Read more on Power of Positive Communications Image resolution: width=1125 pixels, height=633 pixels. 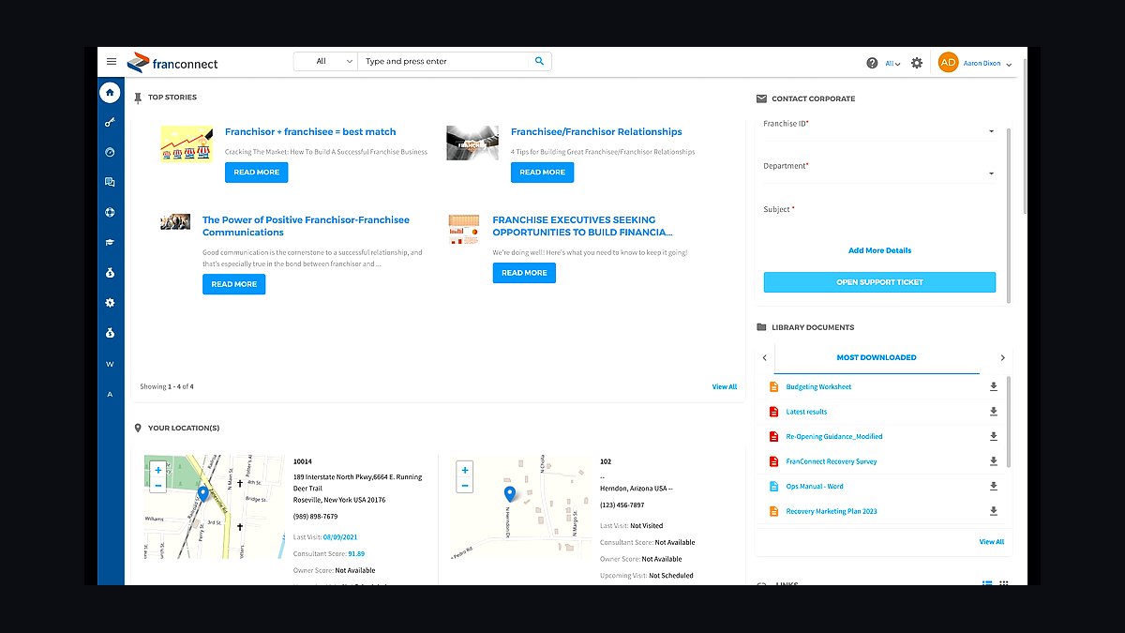[234, 284]
